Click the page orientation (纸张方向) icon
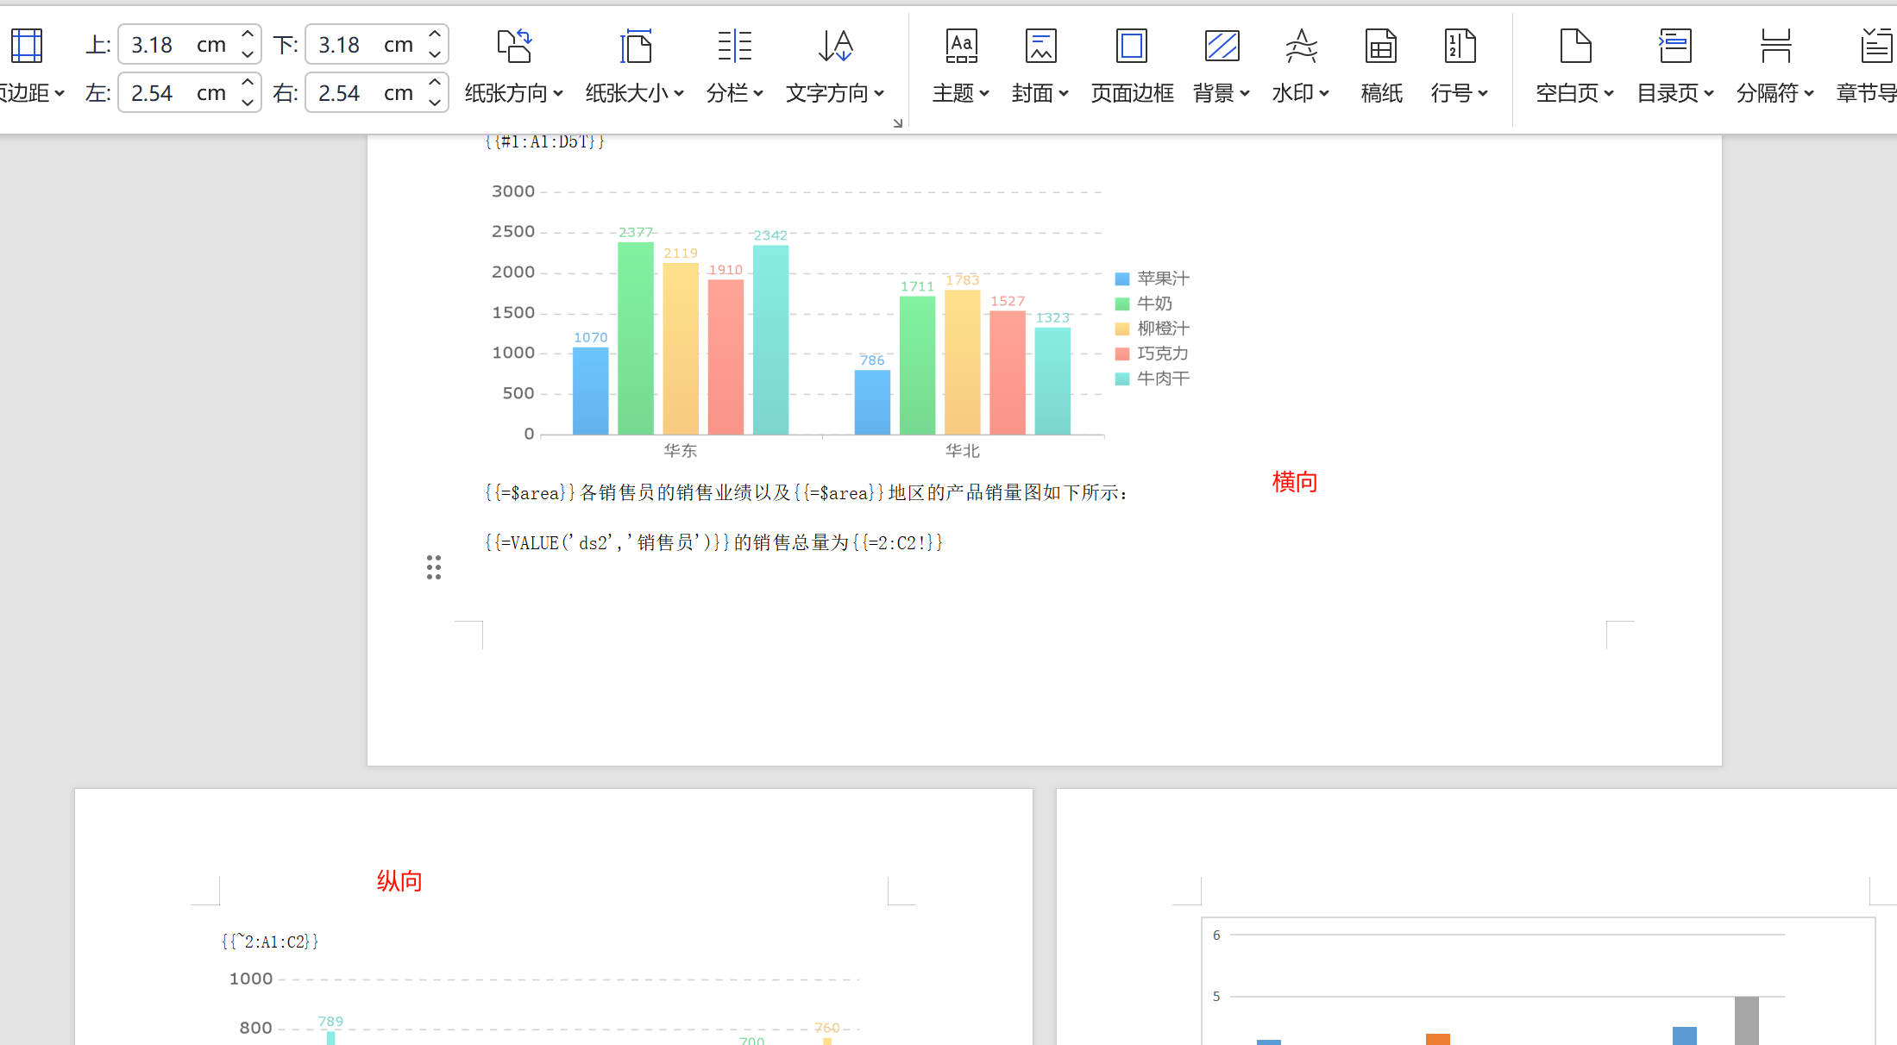This screenshot has width=1897, height=1045. pos(514,46)
